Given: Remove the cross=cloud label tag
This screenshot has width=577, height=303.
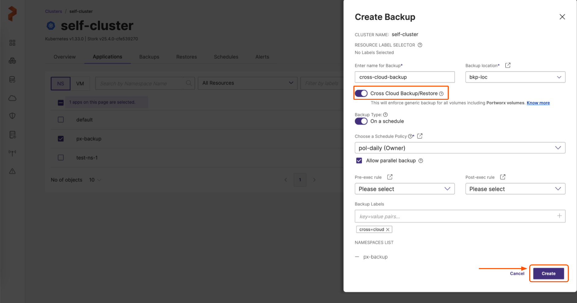Looking at the screenshot, I should coord(388,230).
